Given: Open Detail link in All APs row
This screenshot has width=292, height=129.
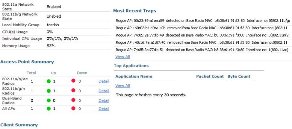Looking at the screenshot, I should point(104,109).
